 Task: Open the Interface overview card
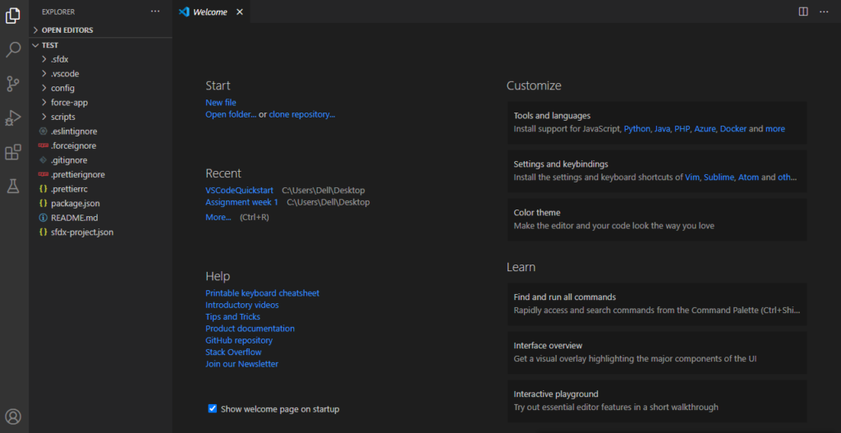(x=657, y=352)
